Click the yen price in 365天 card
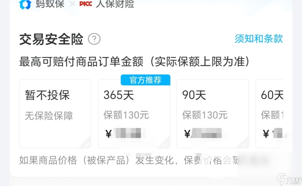Screen dimensions: 302x186 click(123, 133)
